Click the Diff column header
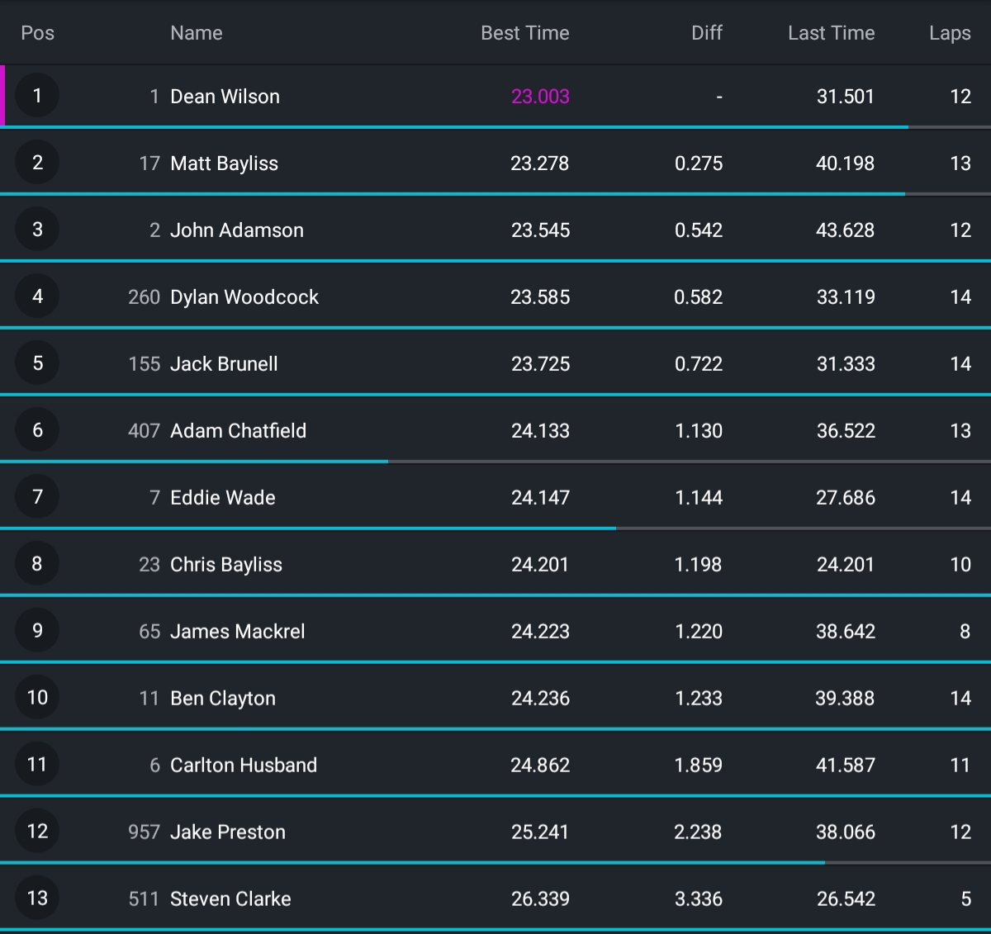The width and height of the screenshot is (991, 934). click(x=707, y=33)
